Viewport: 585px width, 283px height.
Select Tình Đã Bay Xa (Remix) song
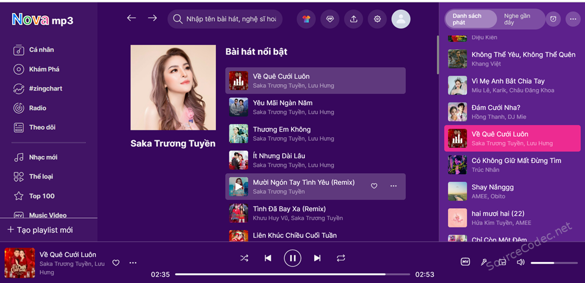coord(315,213)
